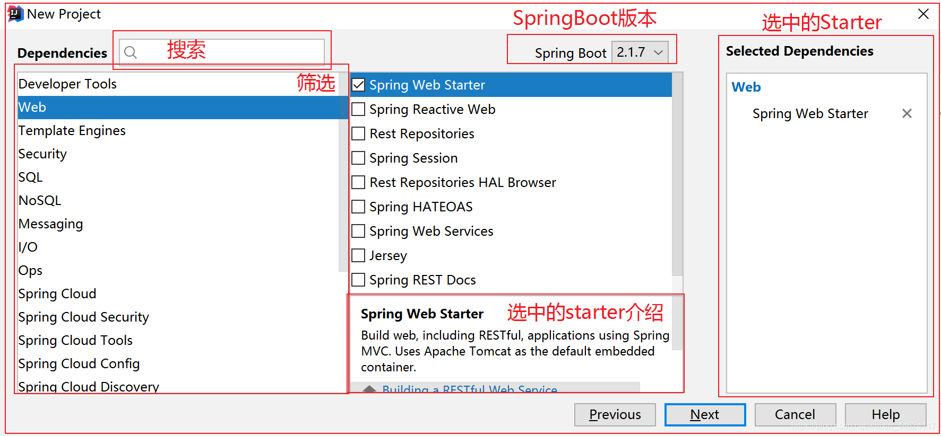Open Help for the dialog

(x=885, y=414)
